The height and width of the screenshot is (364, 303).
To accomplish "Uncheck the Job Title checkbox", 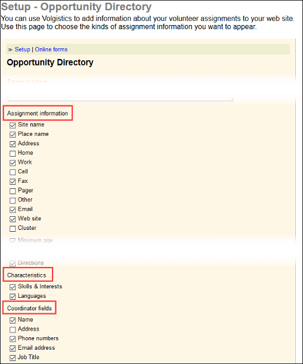I will 13,358.
